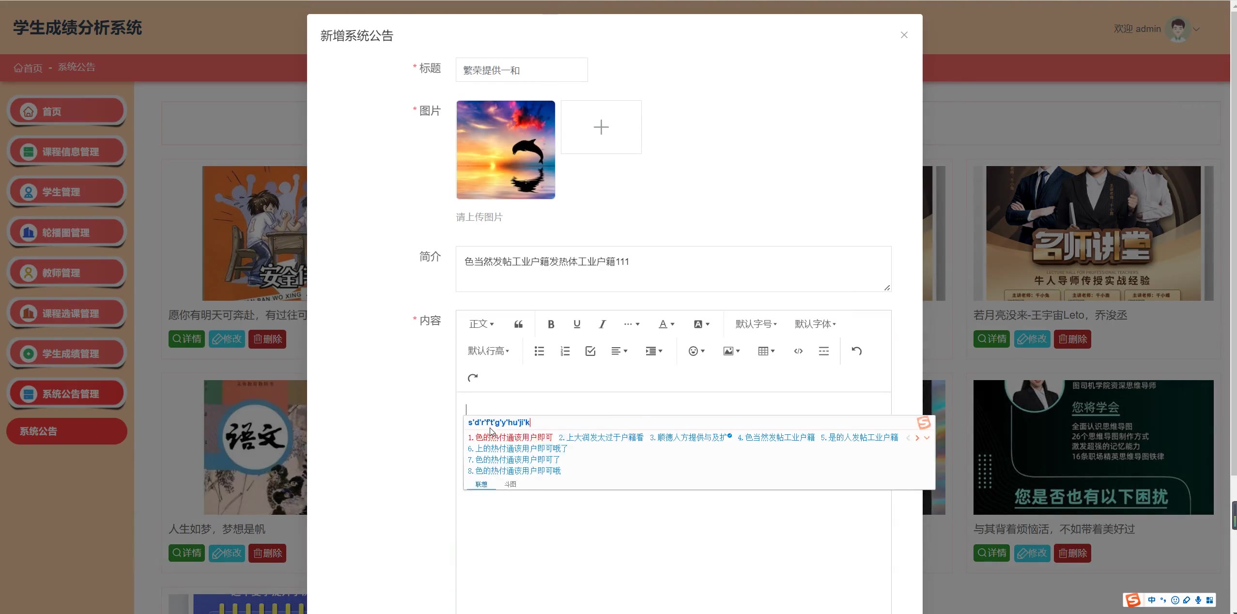Viewport: 1237px width, 614px height.
Task: Toggle italic text formatting
Action: coord(602,324)
